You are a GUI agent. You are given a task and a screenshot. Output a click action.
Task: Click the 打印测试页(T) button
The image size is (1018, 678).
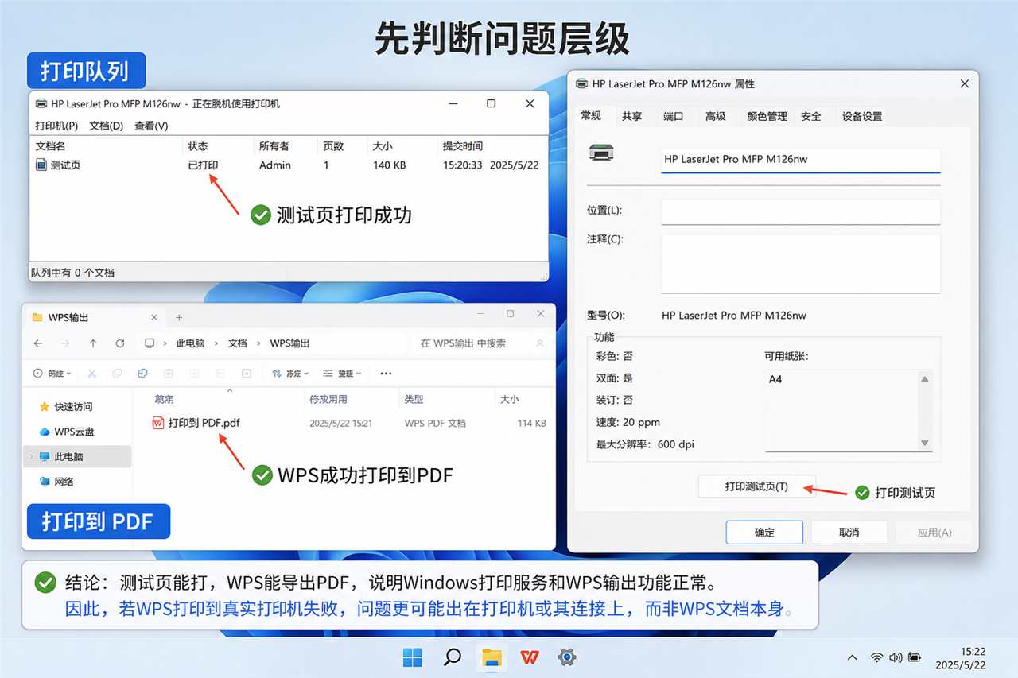[x=756, y=486]
